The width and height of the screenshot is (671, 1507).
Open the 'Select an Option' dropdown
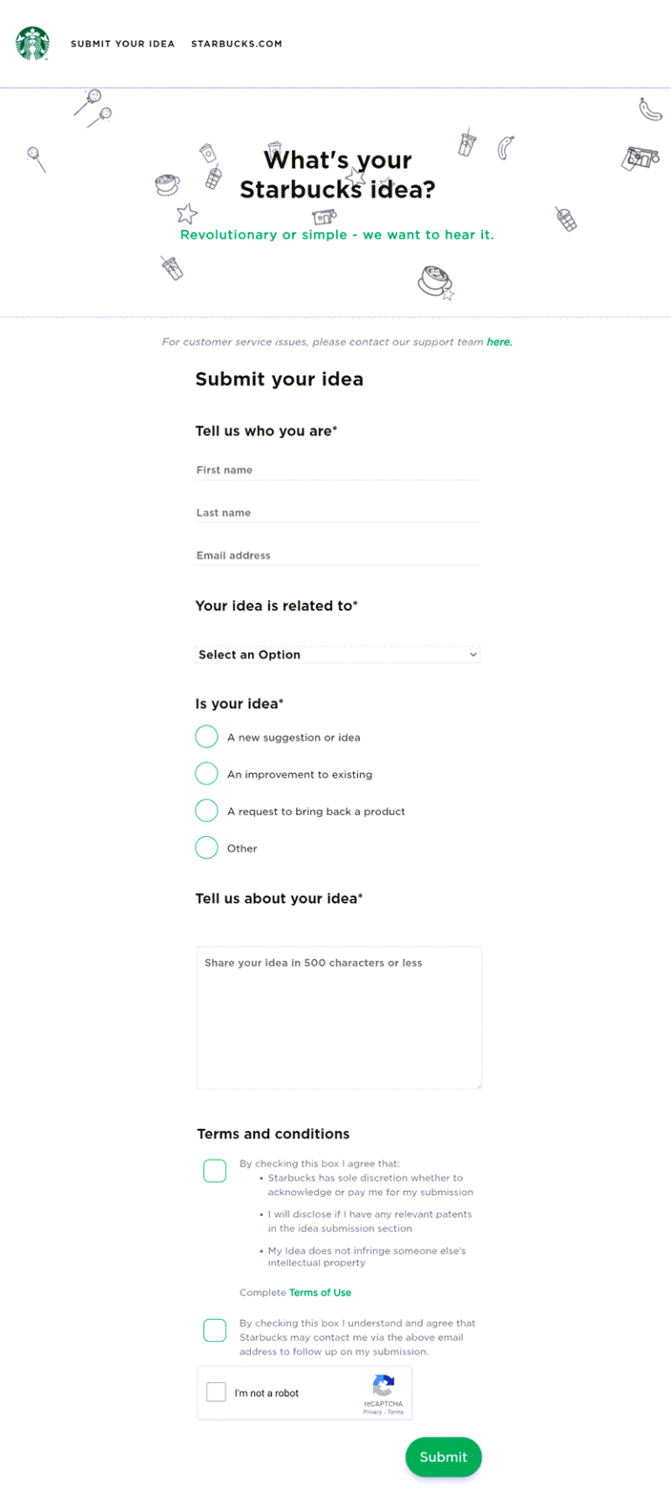[x=337, y=654]
